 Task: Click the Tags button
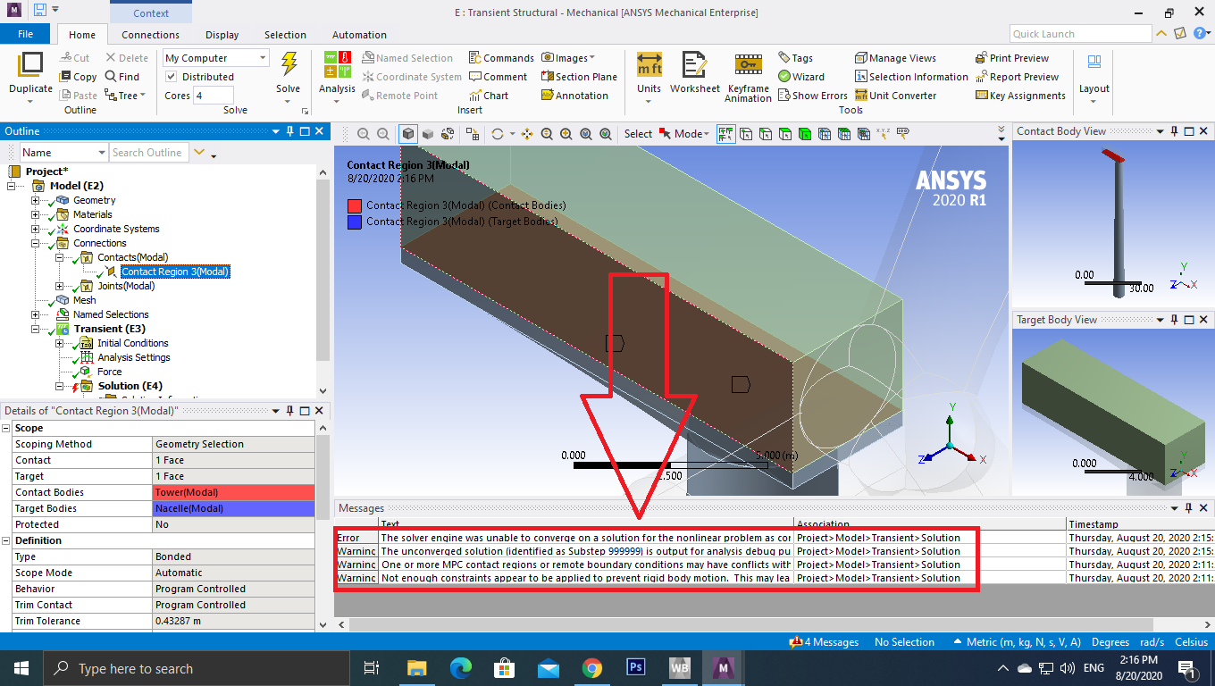795,58
